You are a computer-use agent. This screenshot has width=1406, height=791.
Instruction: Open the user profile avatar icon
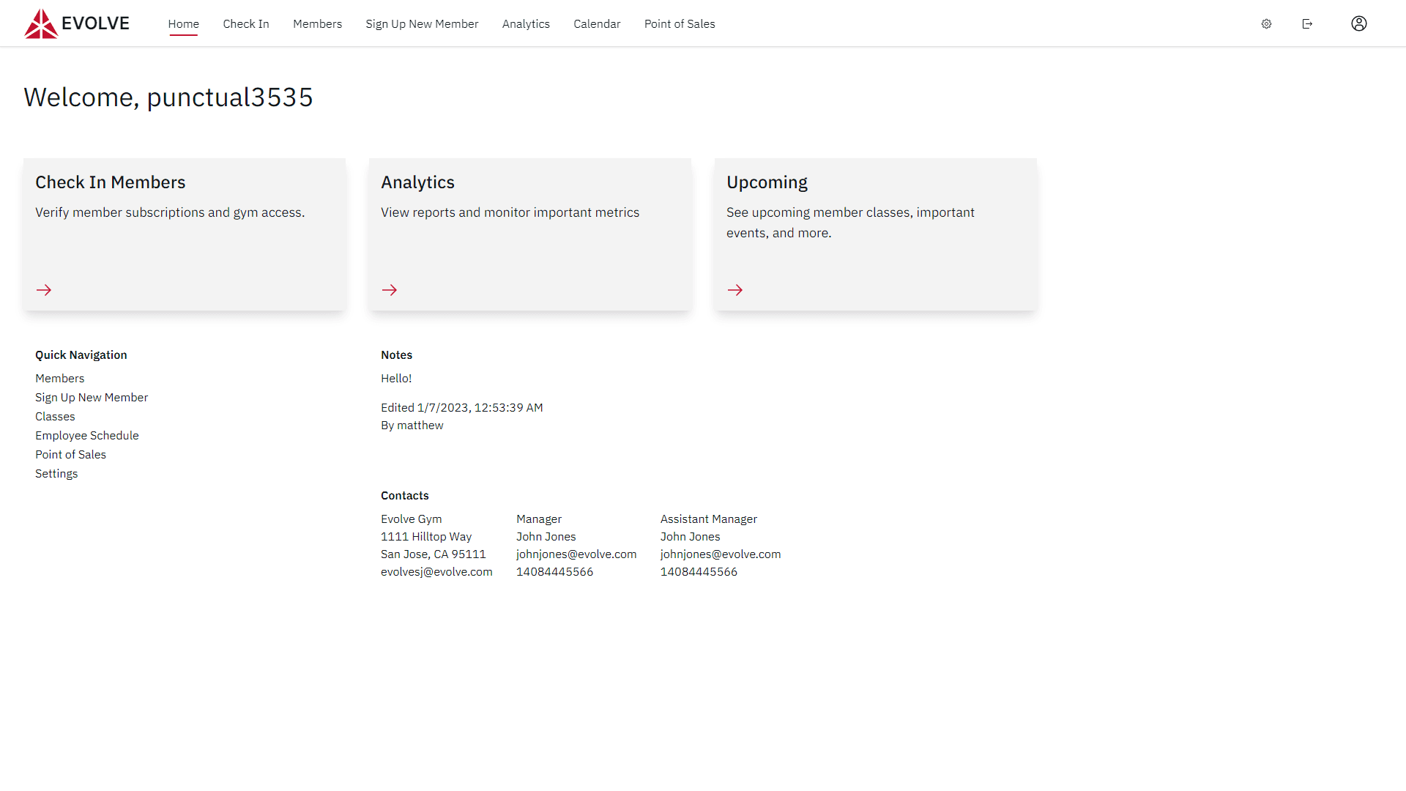pos(1358,23)
